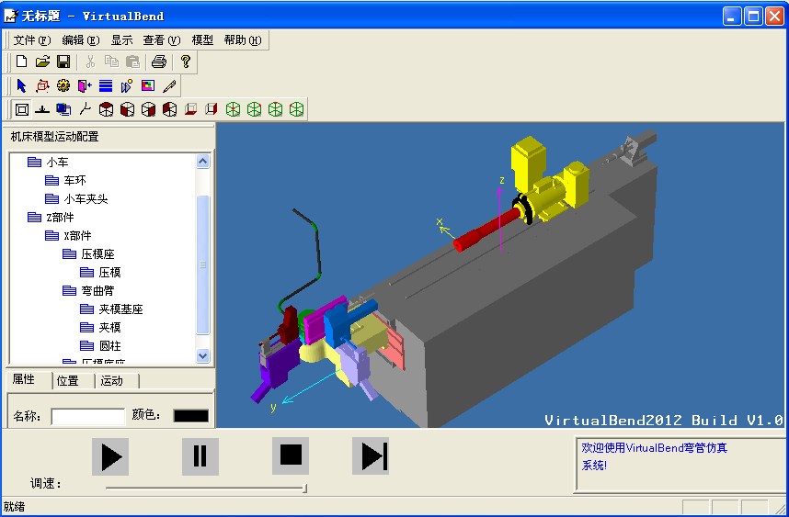Image resolution: width=789 pixels, height=517 pixels.
Task: Click the Save floppy disk icon
Action: [63, 62]
